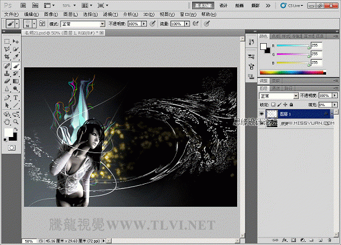Image resolution: width=341 pixels, height=245 pixels.
Task: Open the brush panel toggle icon
Action: tap(42, 23)
